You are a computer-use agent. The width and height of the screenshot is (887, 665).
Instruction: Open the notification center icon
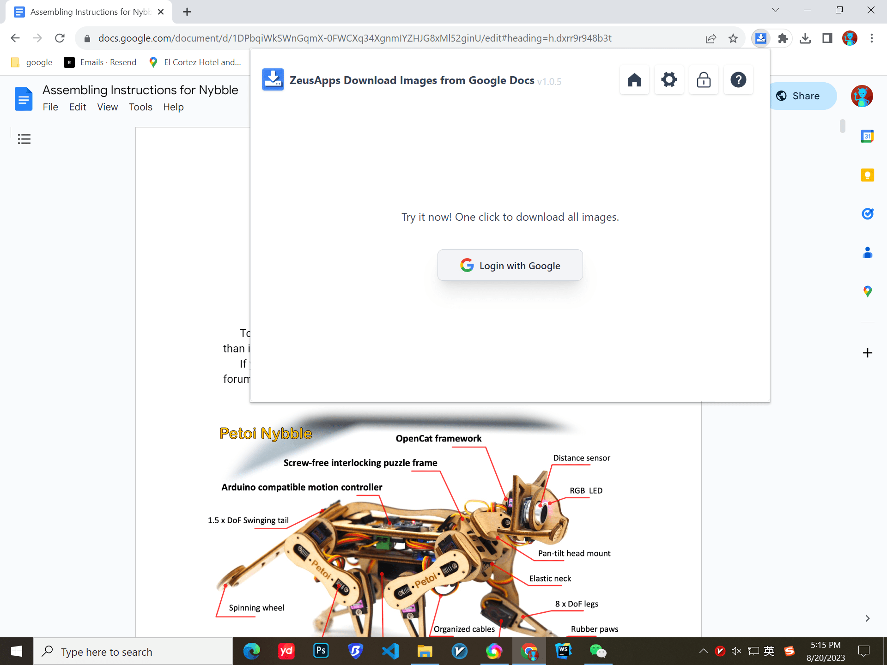coord(863,652)
